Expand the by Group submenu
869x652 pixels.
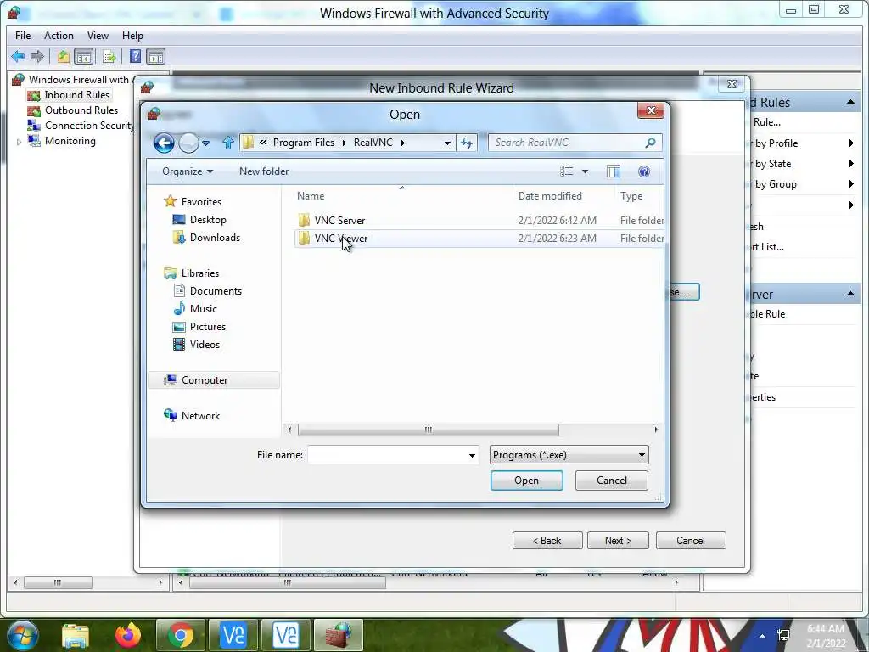851,184
